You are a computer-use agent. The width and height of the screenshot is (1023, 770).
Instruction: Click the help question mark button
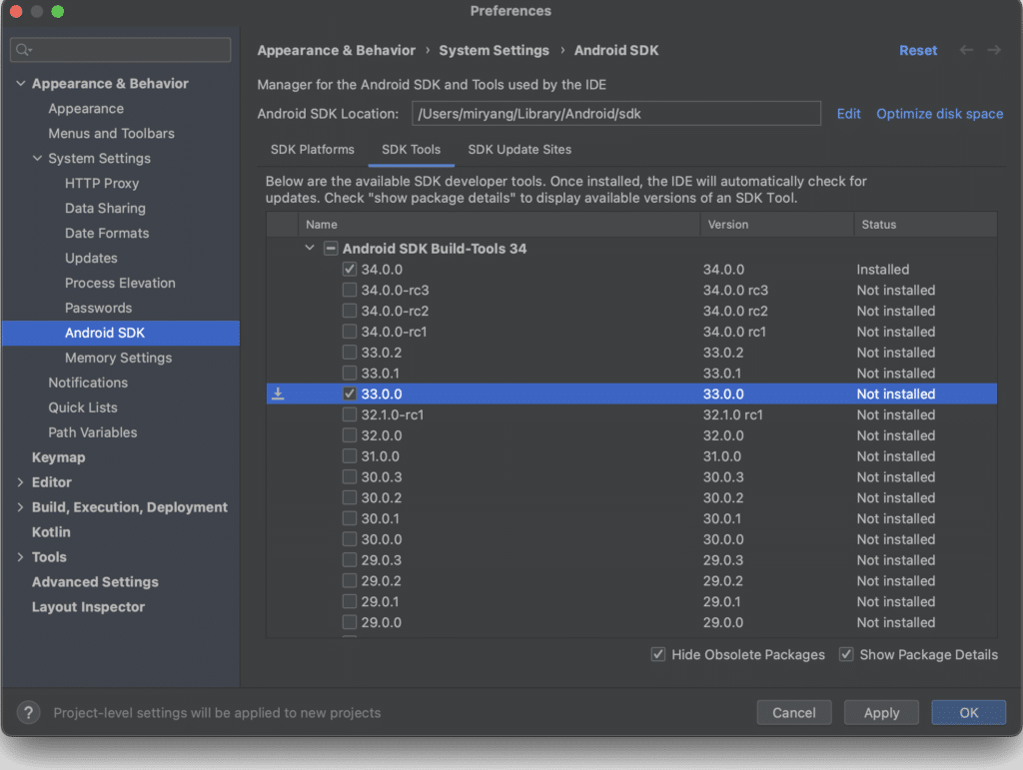click(x=28, y=713)
